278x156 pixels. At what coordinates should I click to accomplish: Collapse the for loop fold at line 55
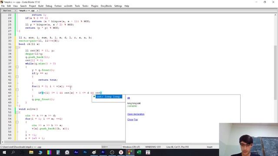click(x=17, y=122)
